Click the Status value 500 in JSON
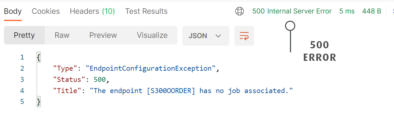This screenshot has width=394, height=122. (100, 79)
